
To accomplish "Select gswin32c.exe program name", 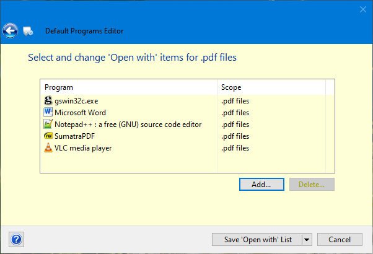I will pos(76,101).
